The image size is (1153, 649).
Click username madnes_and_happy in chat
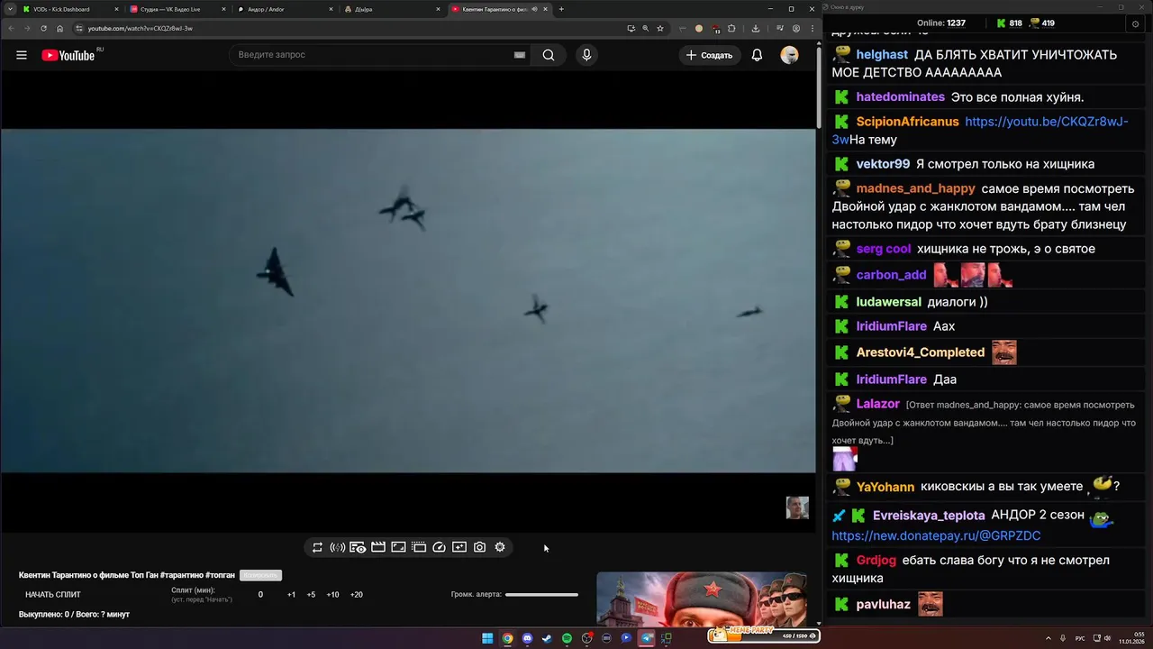915,188
